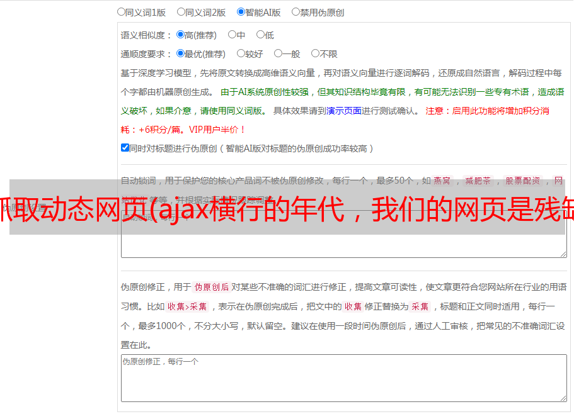Set 语义相似度 to 中
This screenshot has width=574, height=414.
click(x=232, y=35)
